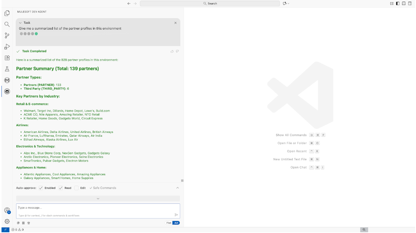Open the Run and Debug view
The height and width of the screenshot is (233, 416).
click(7, 47)
